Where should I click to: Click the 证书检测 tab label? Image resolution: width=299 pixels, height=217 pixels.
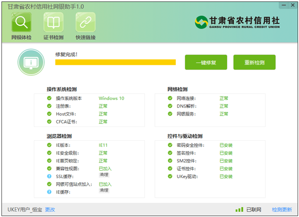[53, 37]
